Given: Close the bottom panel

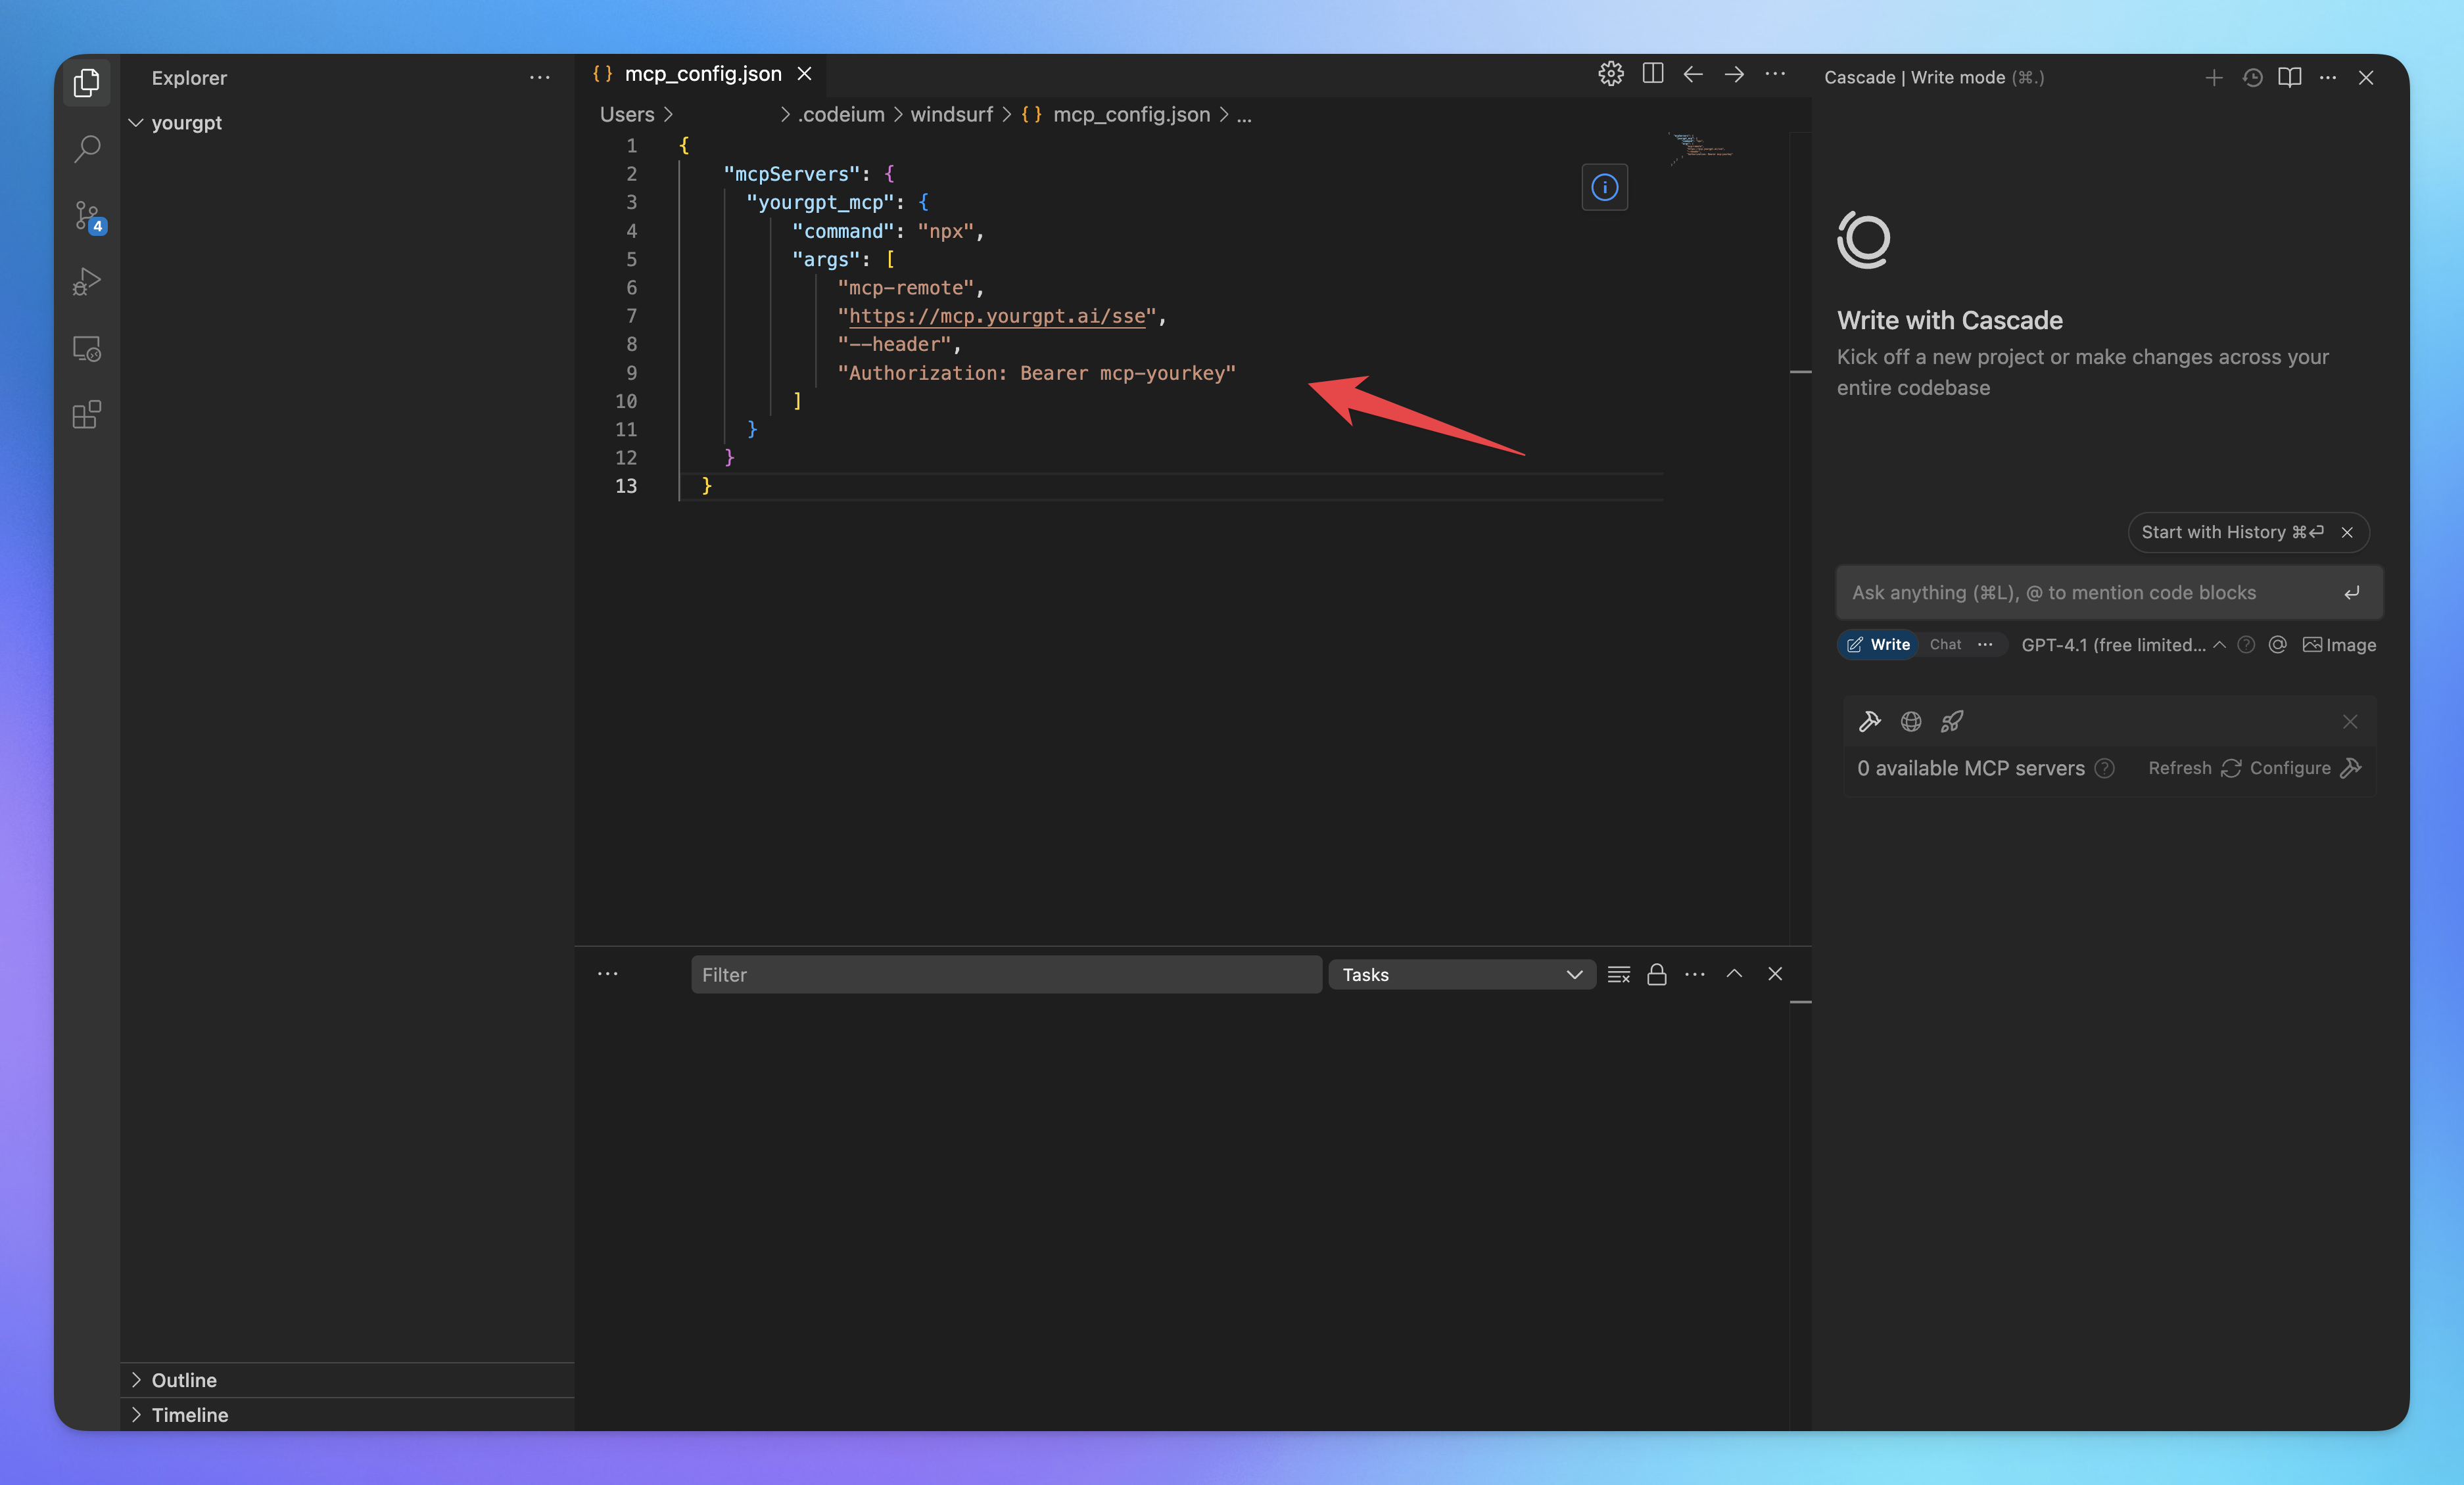Looking at the screenshot, I should coord(1775,974).
